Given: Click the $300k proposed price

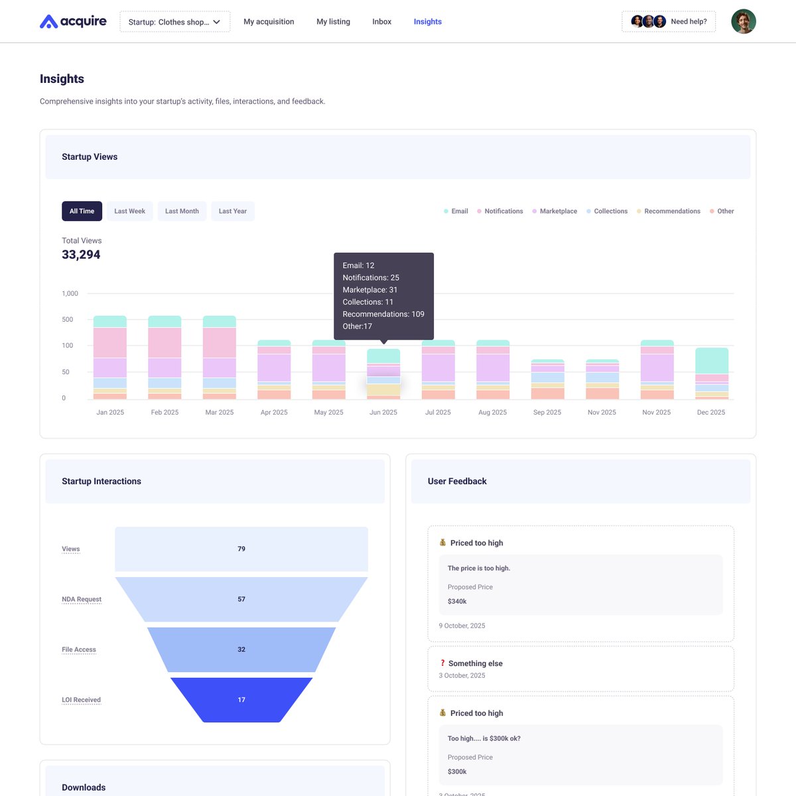Looking at the screenshot, I should tap(457, 772).
